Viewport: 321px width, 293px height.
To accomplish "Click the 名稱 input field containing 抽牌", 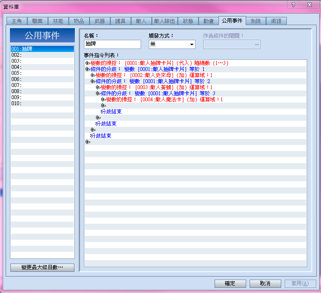I will pos(112,44).
